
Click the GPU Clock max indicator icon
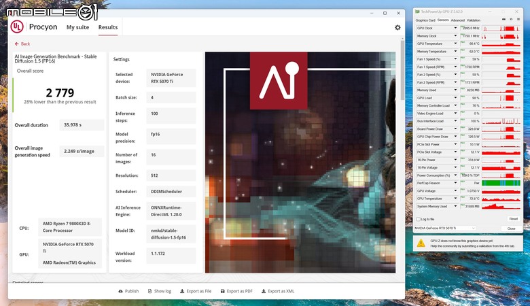[462, 27]
